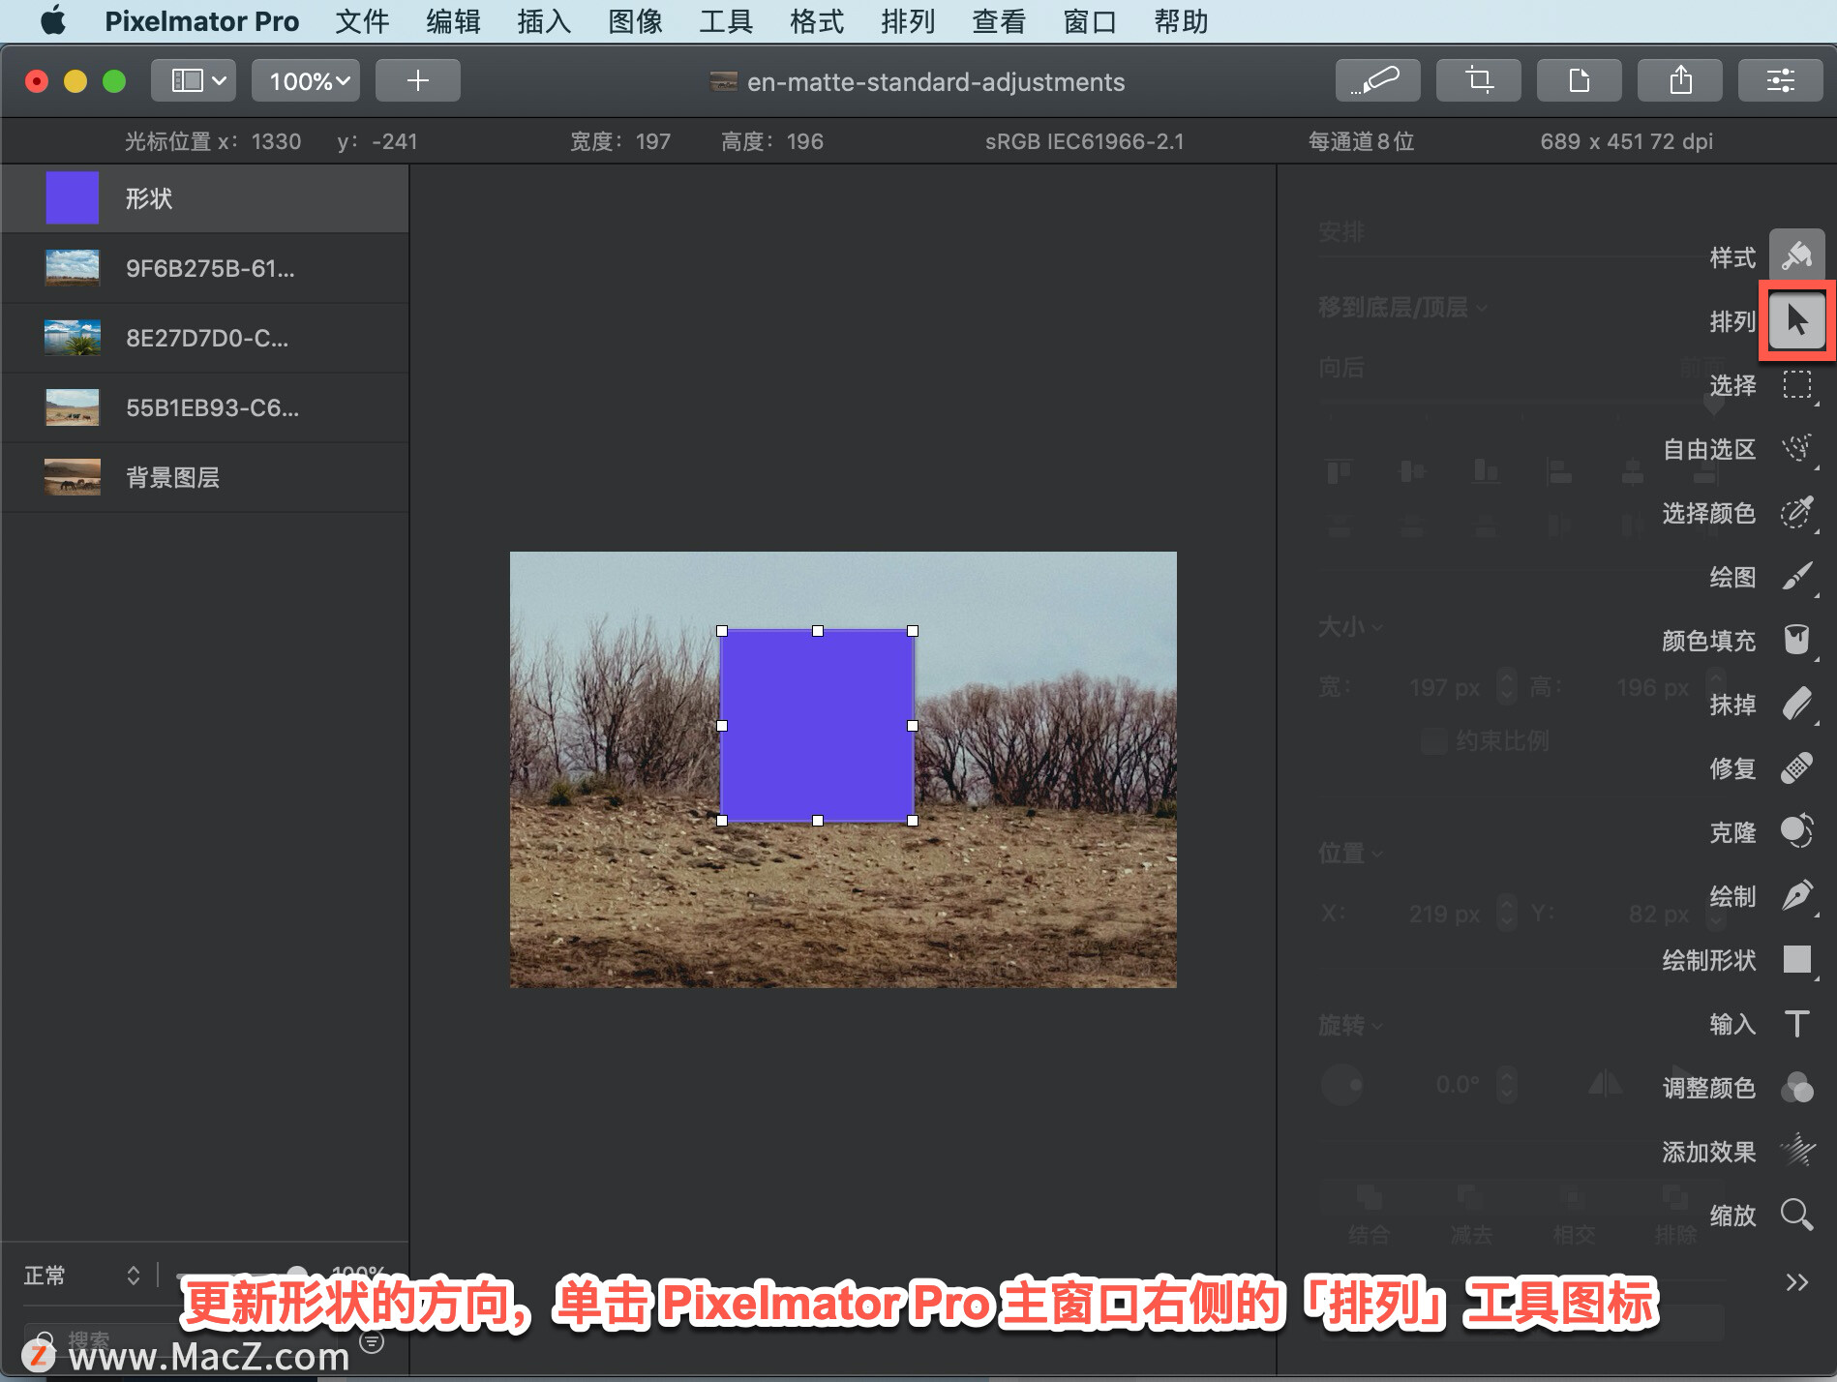The width and height of the screenshot is (1837, 1382).
Task: Open the 插入 menu
Action: (544, 21)
